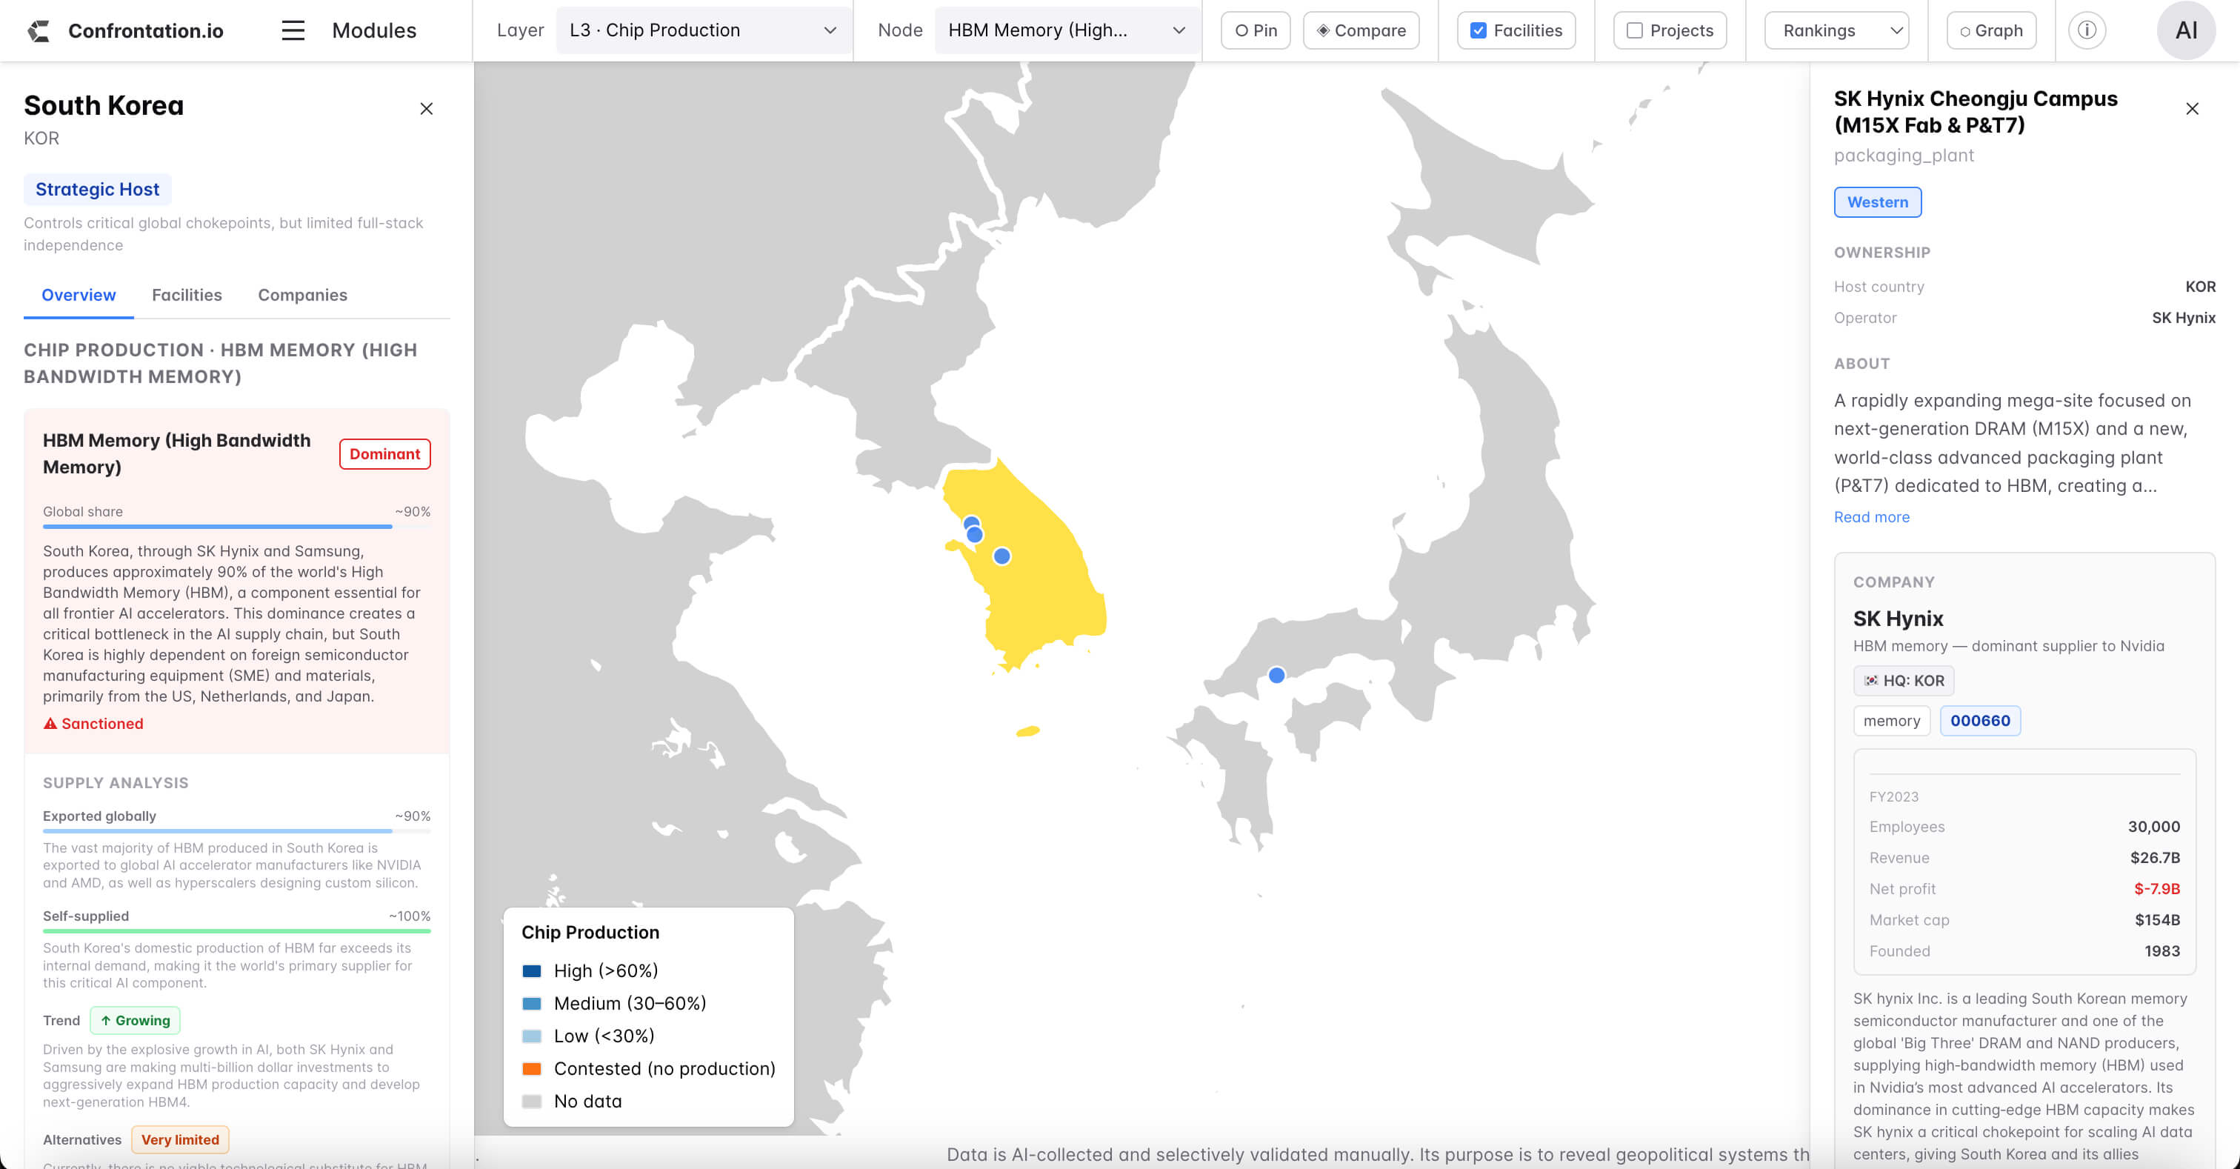The height and width of the screenshot is (1169, 2240).
Task: Click the Compare button
Action: [x=1361, y=30]
